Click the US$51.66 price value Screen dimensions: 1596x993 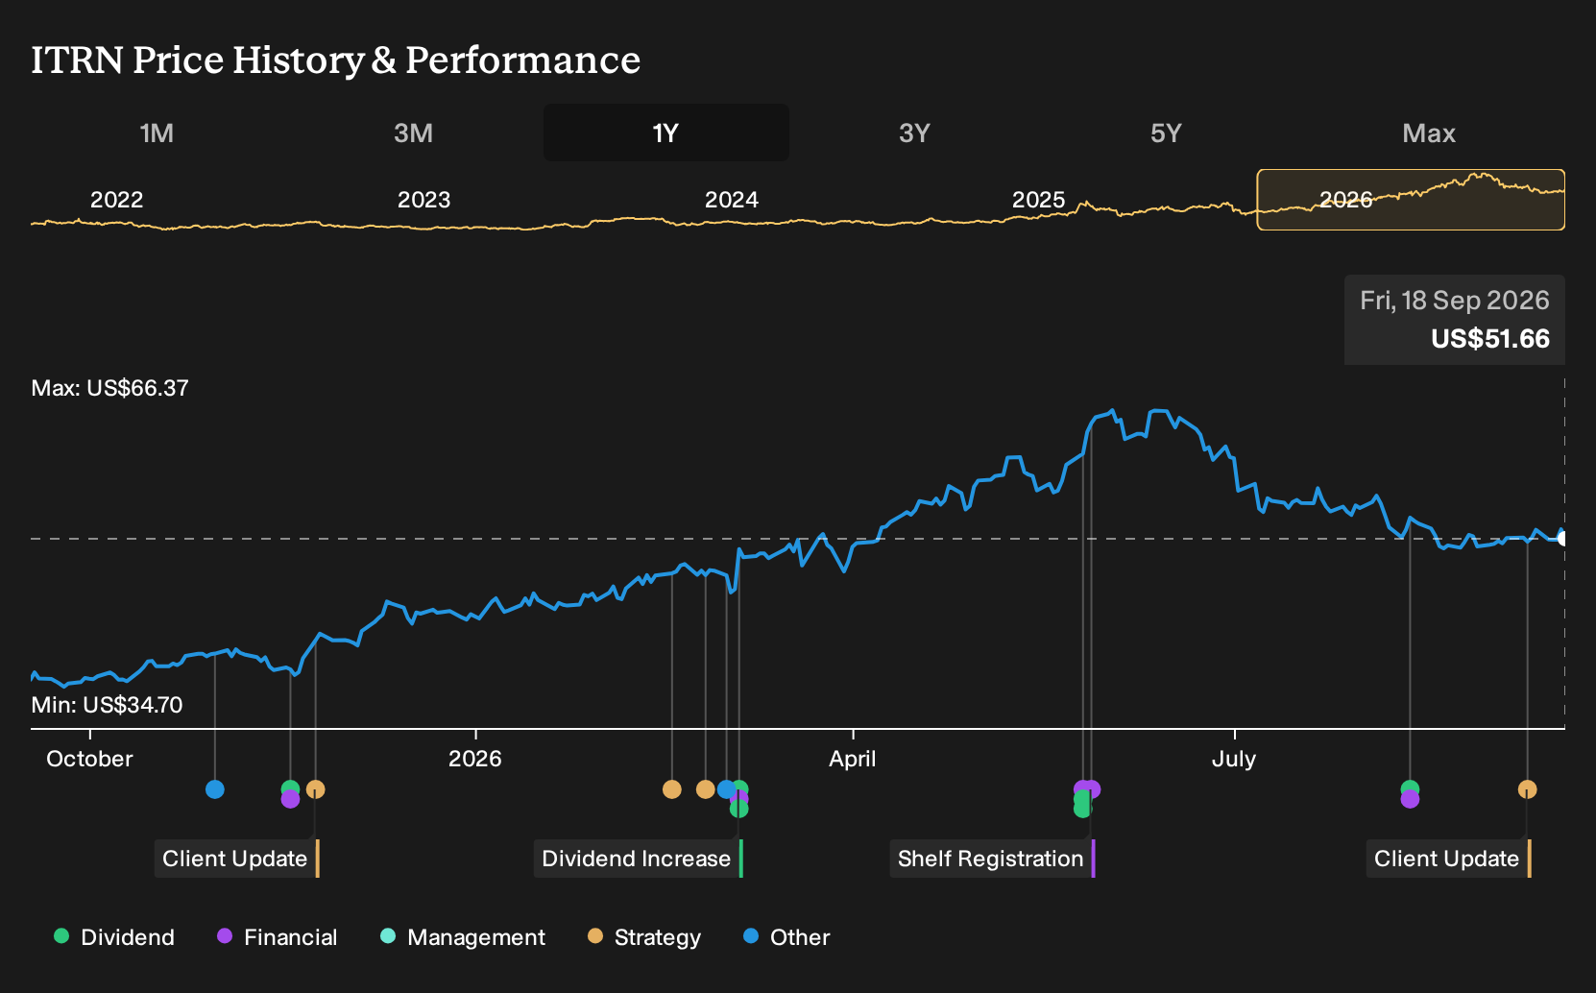[x=1490, y=339]
